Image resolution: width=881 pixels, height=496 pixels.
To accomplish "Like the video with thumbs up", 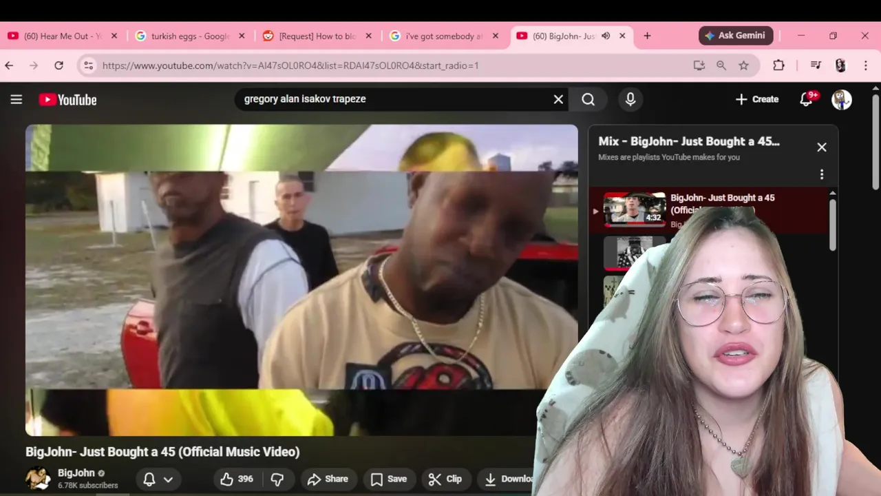I will [x=236, y=479].
